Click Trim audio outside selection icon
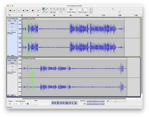 click(x=51, y=12)
